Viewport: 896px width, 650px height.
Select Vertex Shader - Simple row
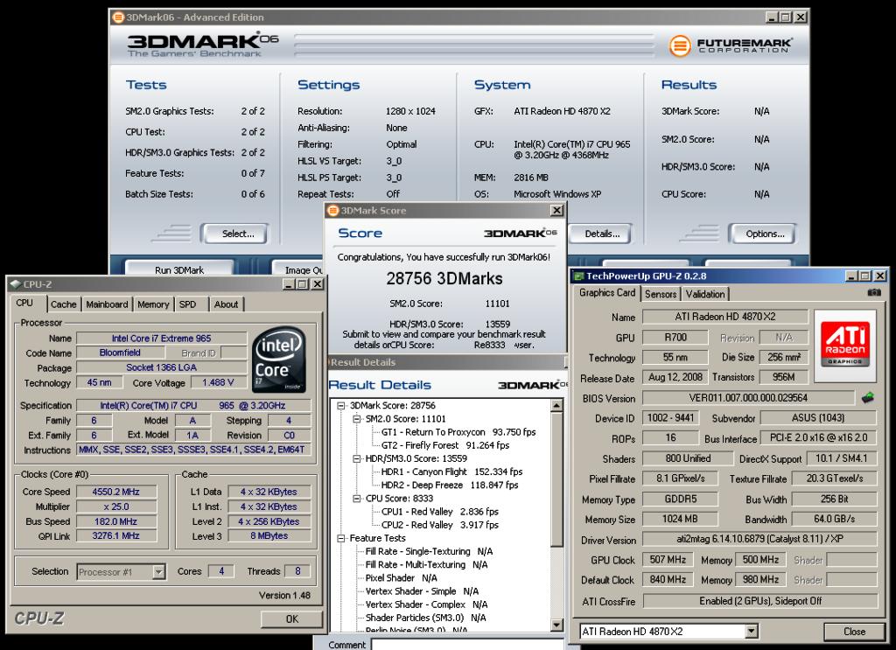[422, 591]
